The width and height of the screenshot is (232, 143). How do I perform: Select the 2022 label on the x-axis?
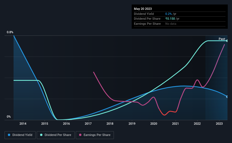pos(197,124)
